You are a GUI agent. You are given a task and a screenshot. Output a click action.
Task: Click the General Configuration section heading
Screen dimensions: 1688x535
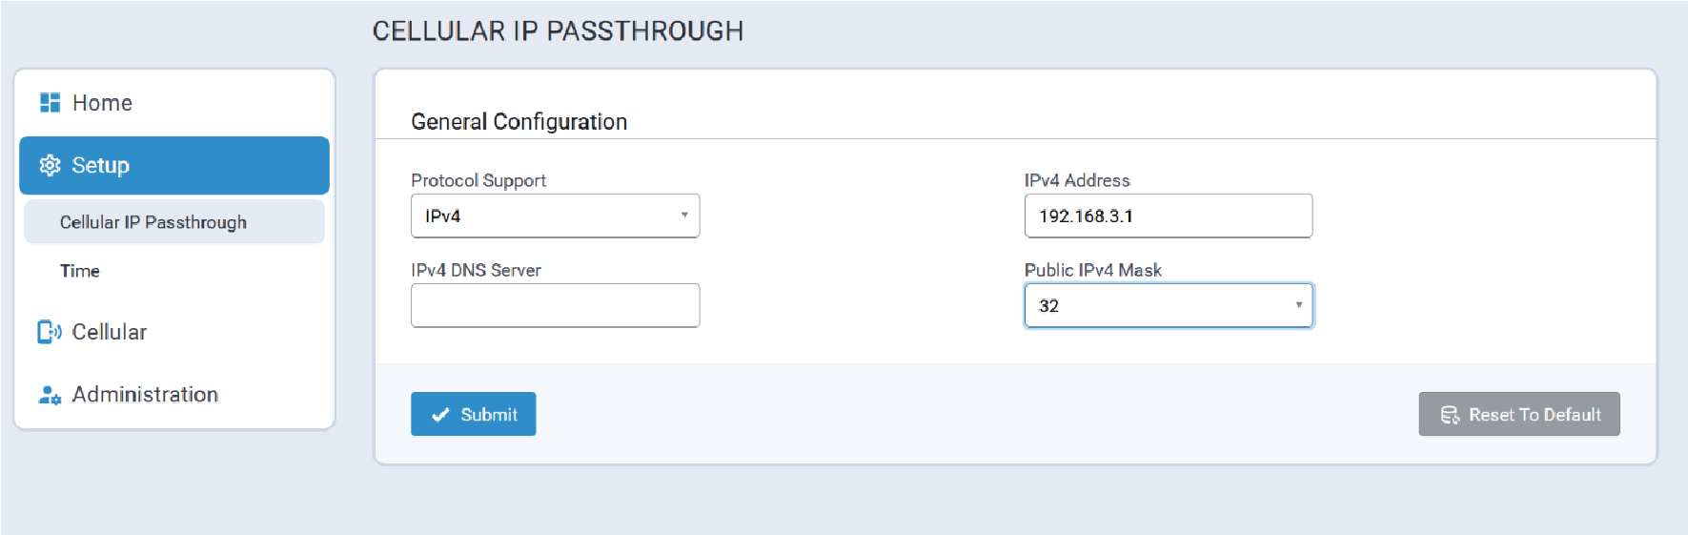click(519, 122)
